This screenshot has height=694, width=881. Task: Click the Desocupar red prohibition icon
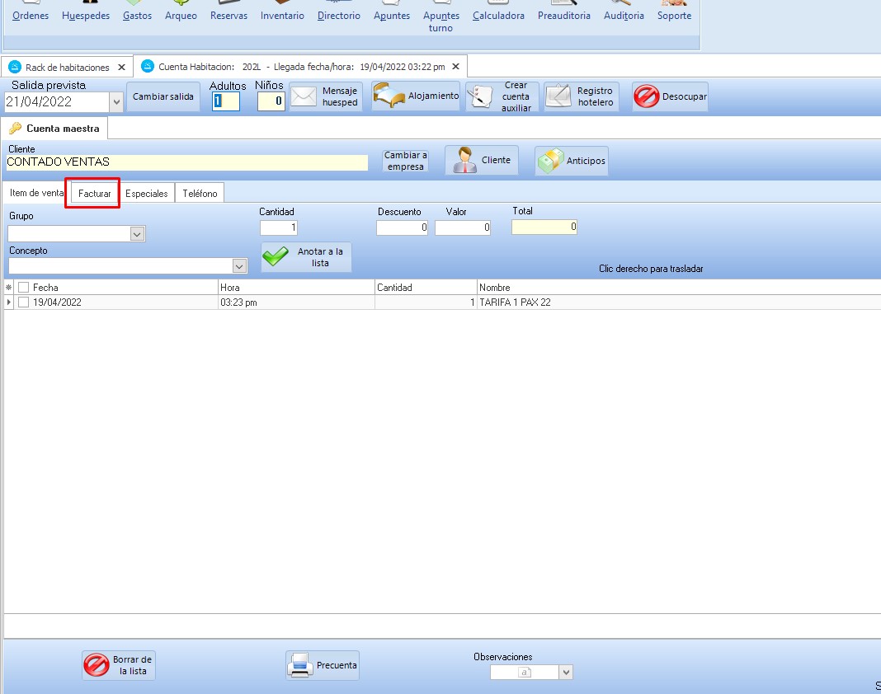pos(646,97)
